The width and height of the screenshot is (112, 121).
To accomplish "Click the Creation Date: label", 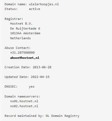I will click(x=18, y=67).
